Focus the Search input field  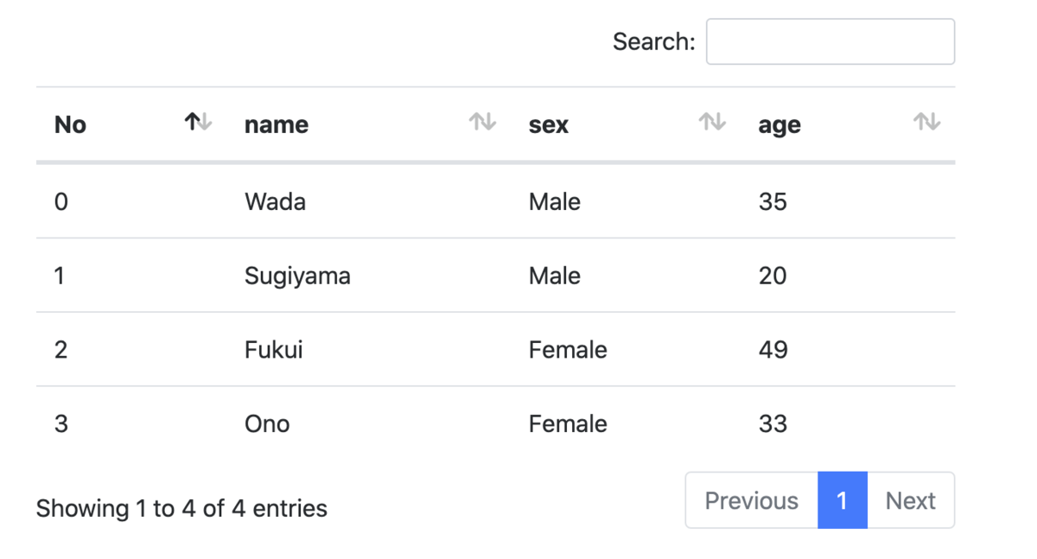(x=830, y=41)
